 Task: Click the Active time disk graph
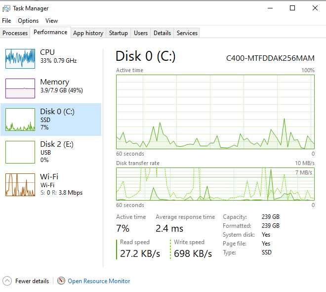215,112
